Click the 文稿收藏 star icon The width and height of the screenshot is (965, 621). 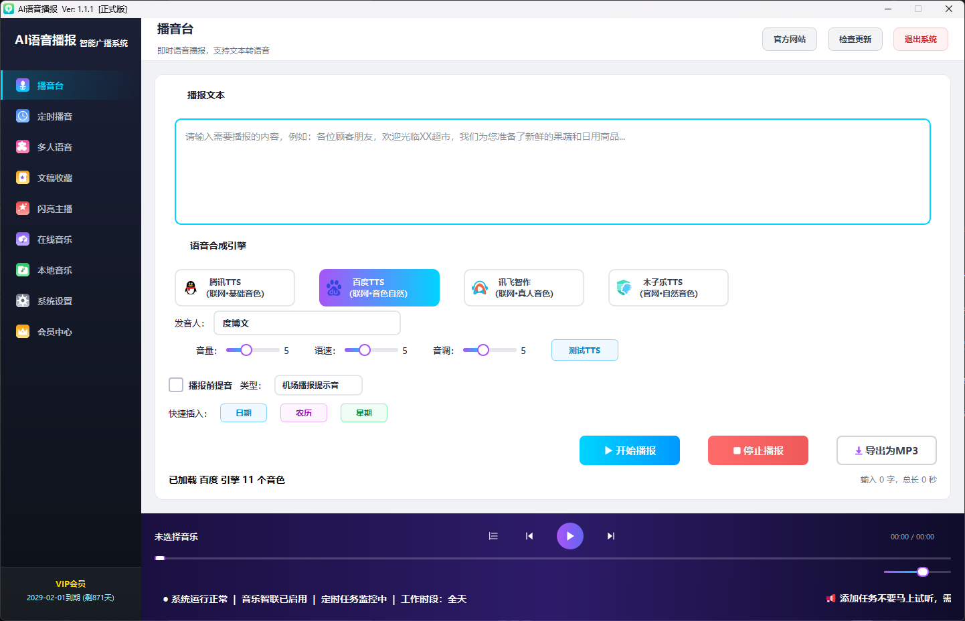tap(23, 178)
